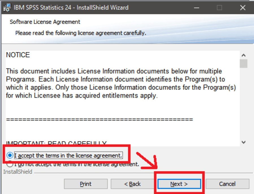The image size is (254, 194).
Task: Click the NOTICE heading in license text
Action: click(18, 55)
